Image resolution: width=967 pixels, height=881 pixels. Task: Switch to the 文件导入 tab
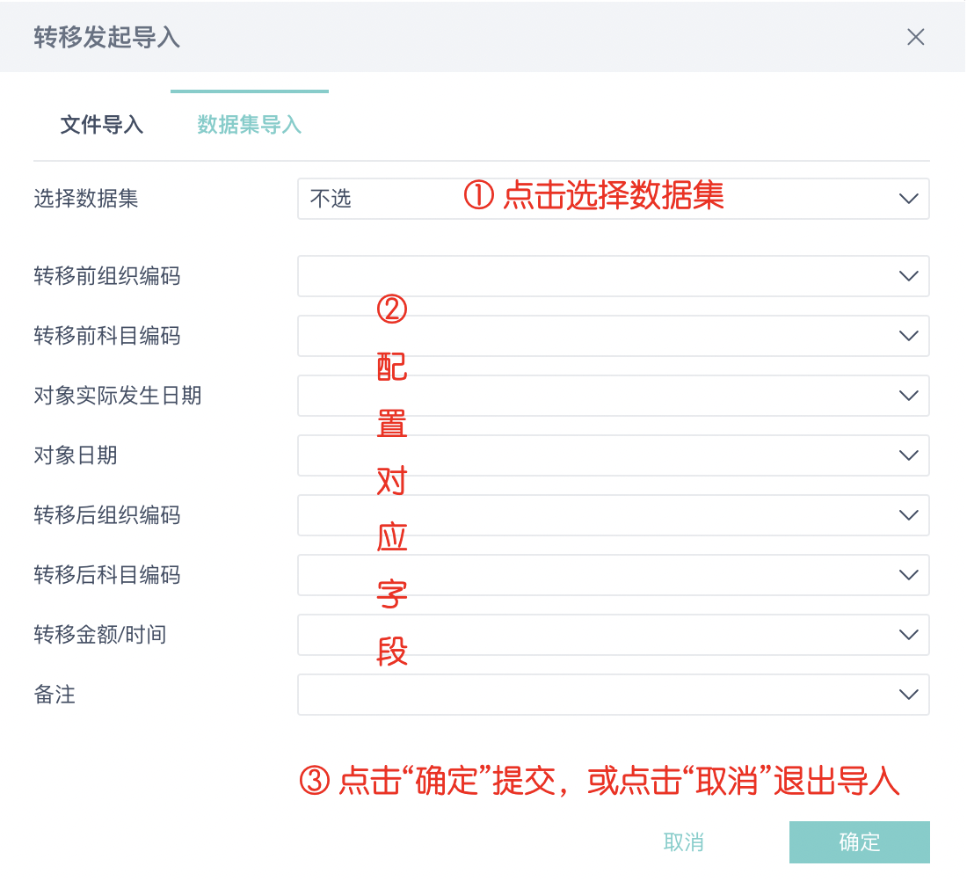click(102, 125)
